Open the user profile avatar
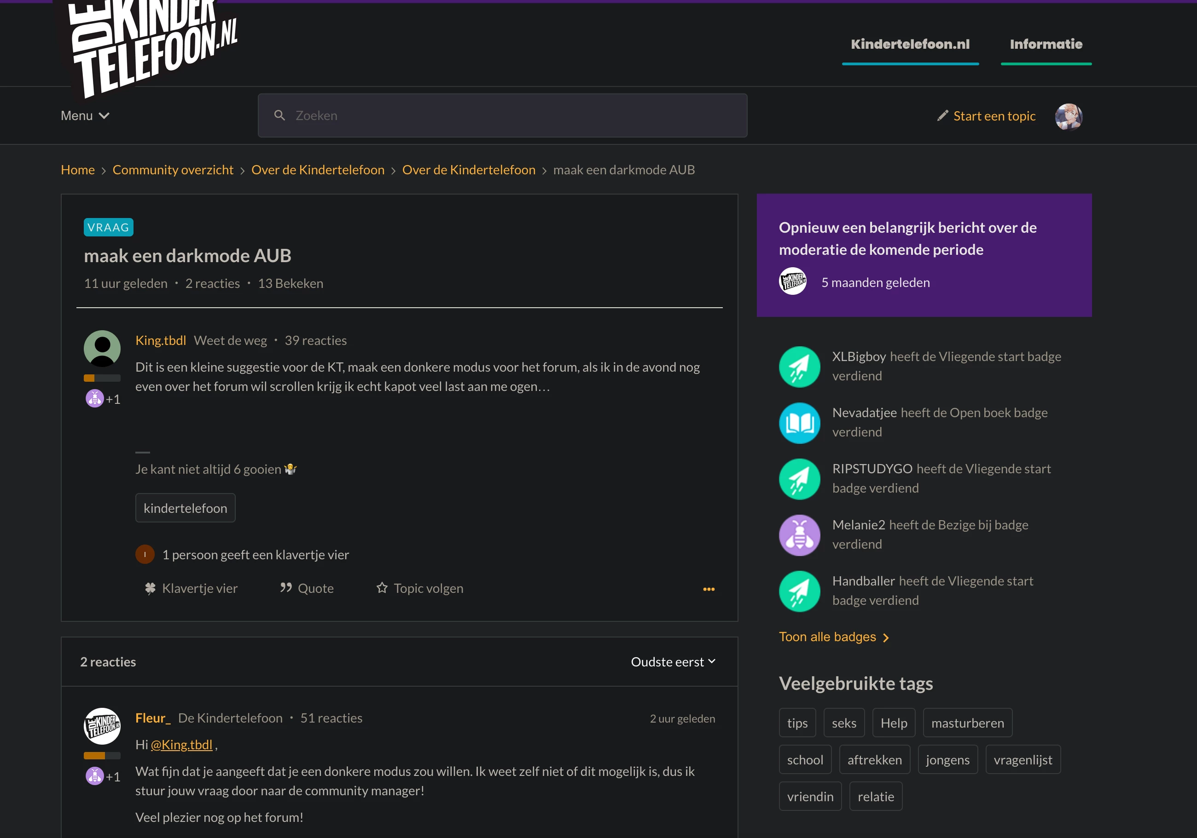This screenshot has height=838, width=1197. (1068, 116)
